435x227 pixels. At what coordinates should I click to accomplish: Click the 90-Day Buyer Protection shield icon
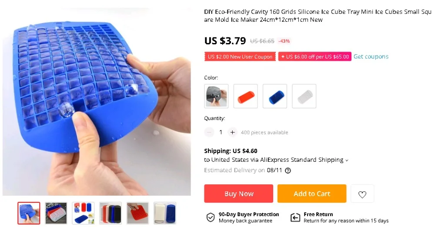(x=211, y=217)
